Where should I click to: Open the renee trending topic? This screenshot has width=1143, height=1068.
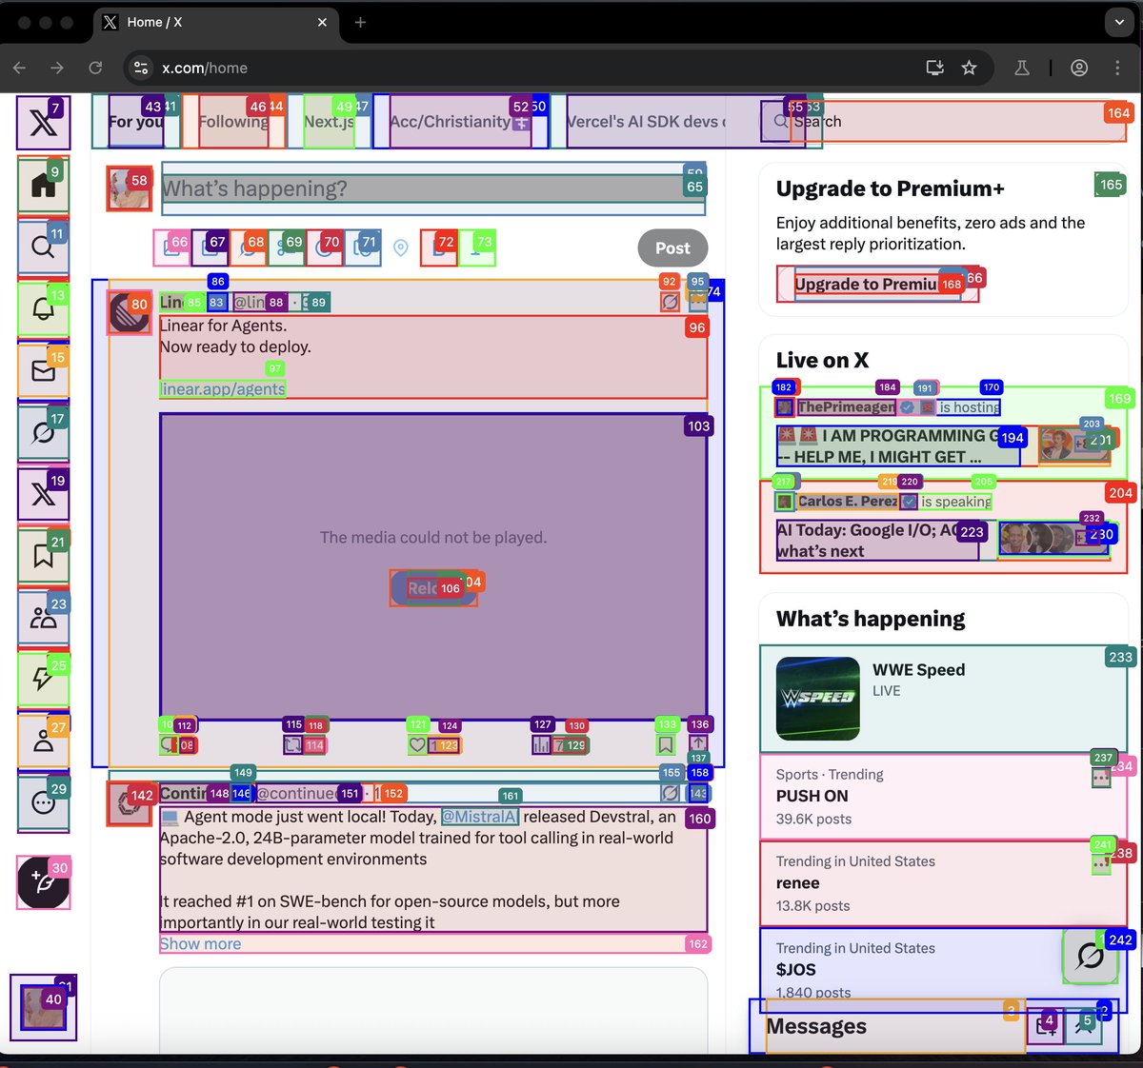[x=943, y=883]
